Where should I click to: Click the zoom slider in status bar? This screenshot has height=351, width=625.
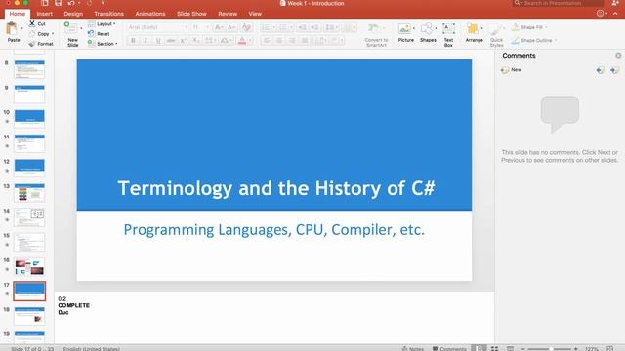click(x=550, y=349)
